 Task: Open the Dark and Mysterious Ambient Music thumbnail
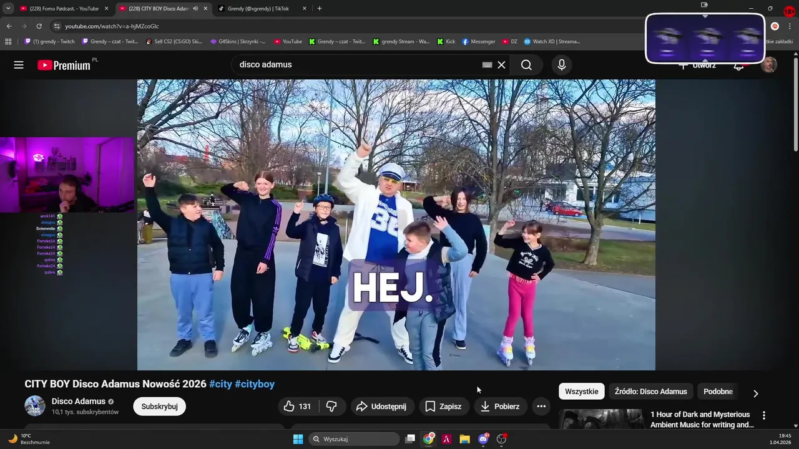click(600, 420)
